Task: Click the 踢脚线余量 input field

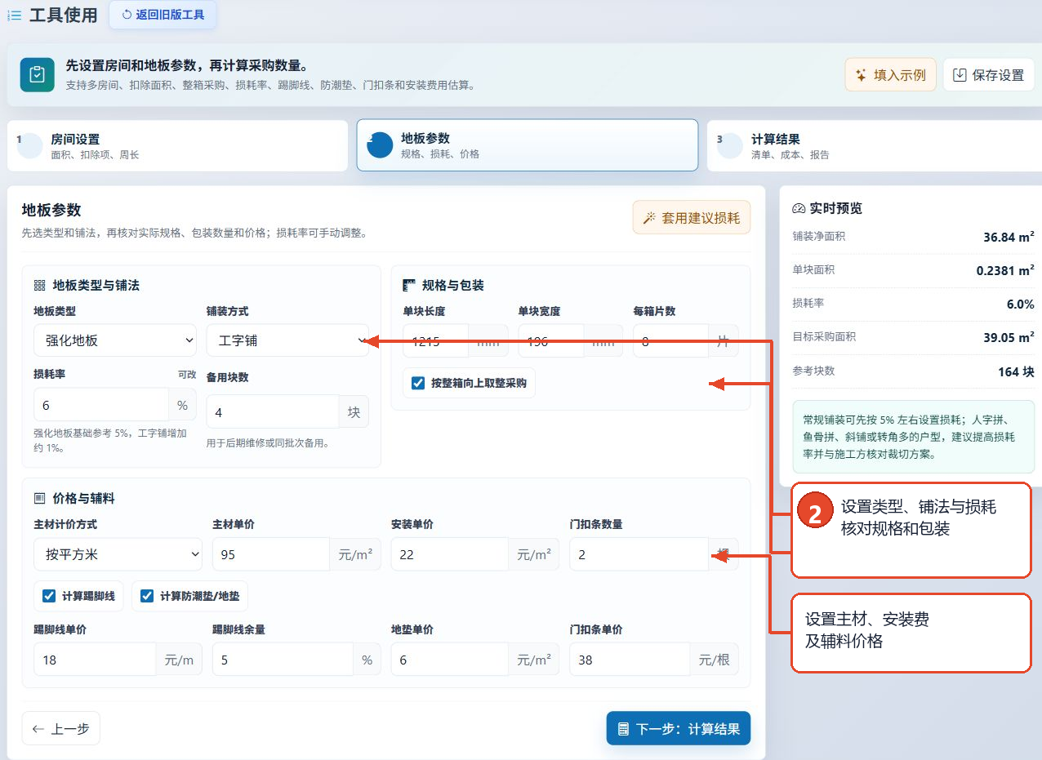Action: coord(283,659)
